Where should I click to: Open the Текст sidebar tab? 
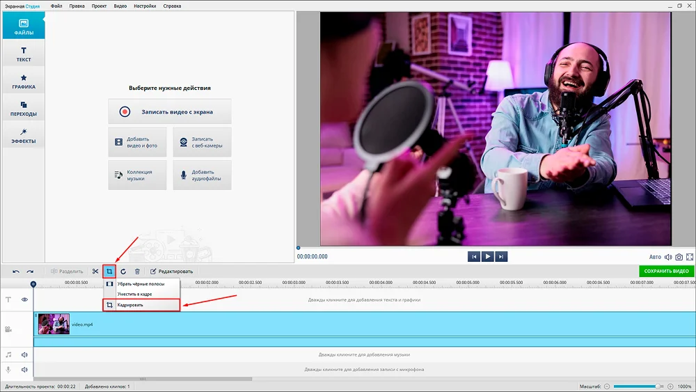tap(24, 54)
